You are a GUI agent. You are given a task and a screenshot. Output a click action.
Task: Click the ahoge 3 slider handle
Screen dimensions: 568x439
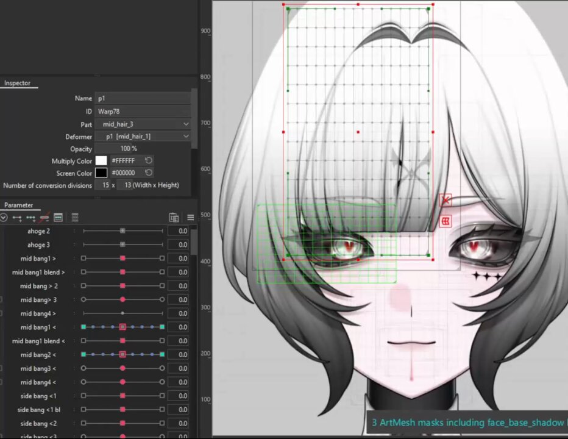122,244
